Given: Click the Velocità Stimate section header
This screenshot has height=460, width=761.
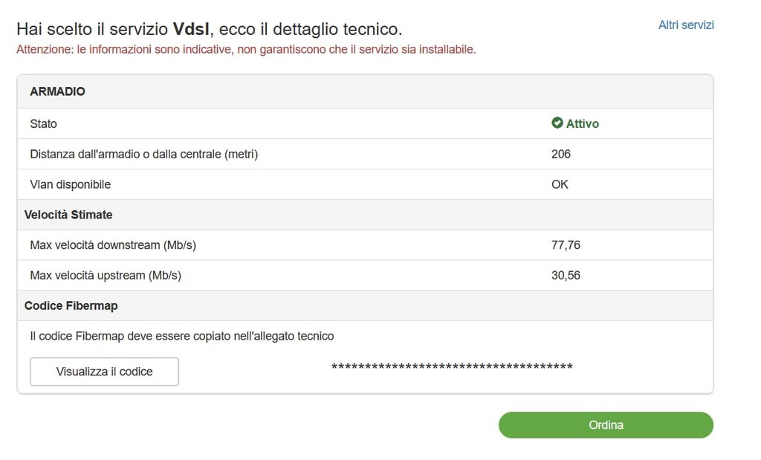Looking at the screenshot, I should click(x=68, y=215).
